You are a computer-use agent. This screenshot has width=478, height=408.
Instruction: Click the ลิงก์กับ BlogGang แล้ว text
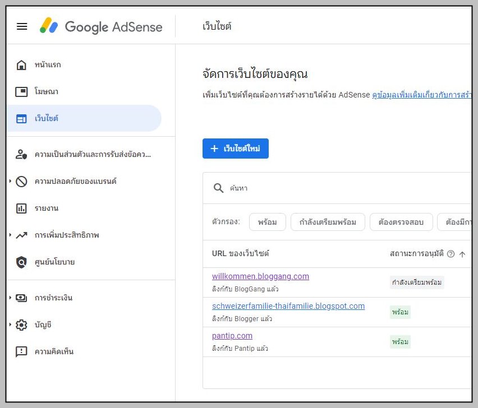(x=245, y=289)
